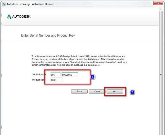
Task: Click the Close button beside Back
Action: coord(97,92)
